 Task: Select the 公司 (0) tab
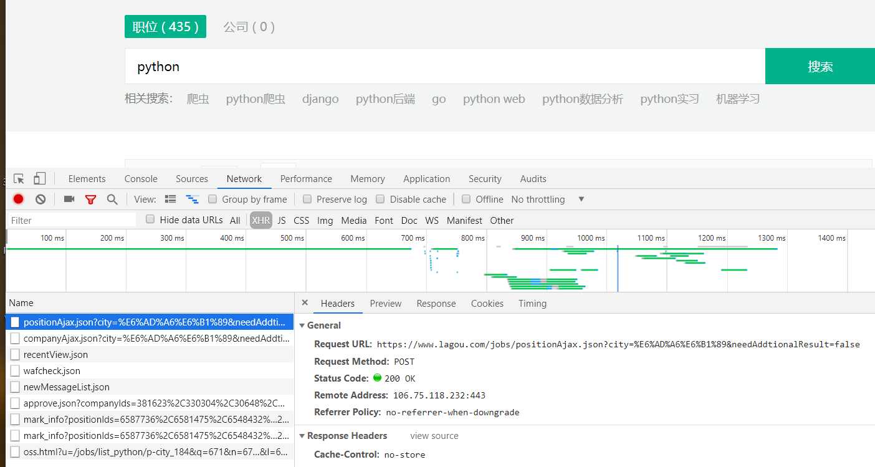pyautogui.click(x=249, y=27)
